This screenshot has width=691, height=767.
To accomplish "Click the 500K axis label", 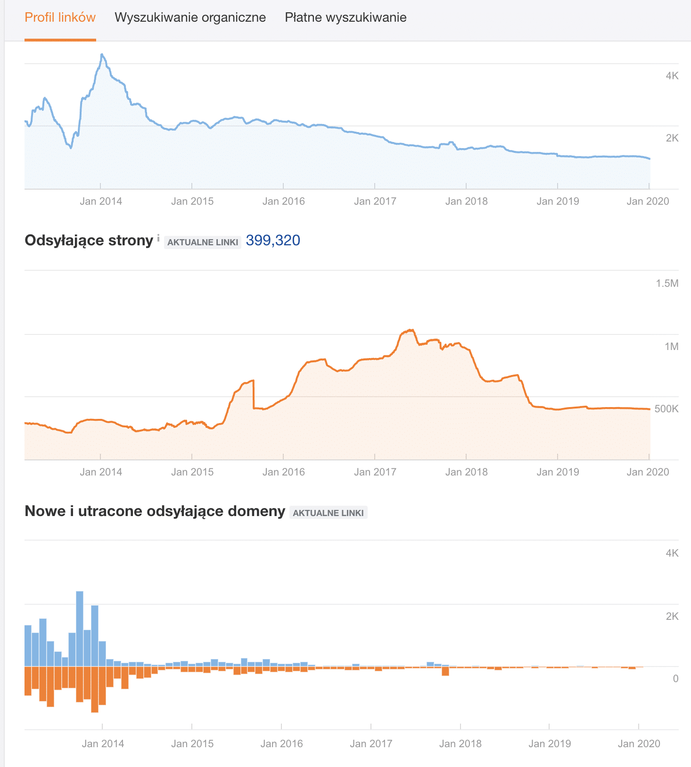I will 666,409.
